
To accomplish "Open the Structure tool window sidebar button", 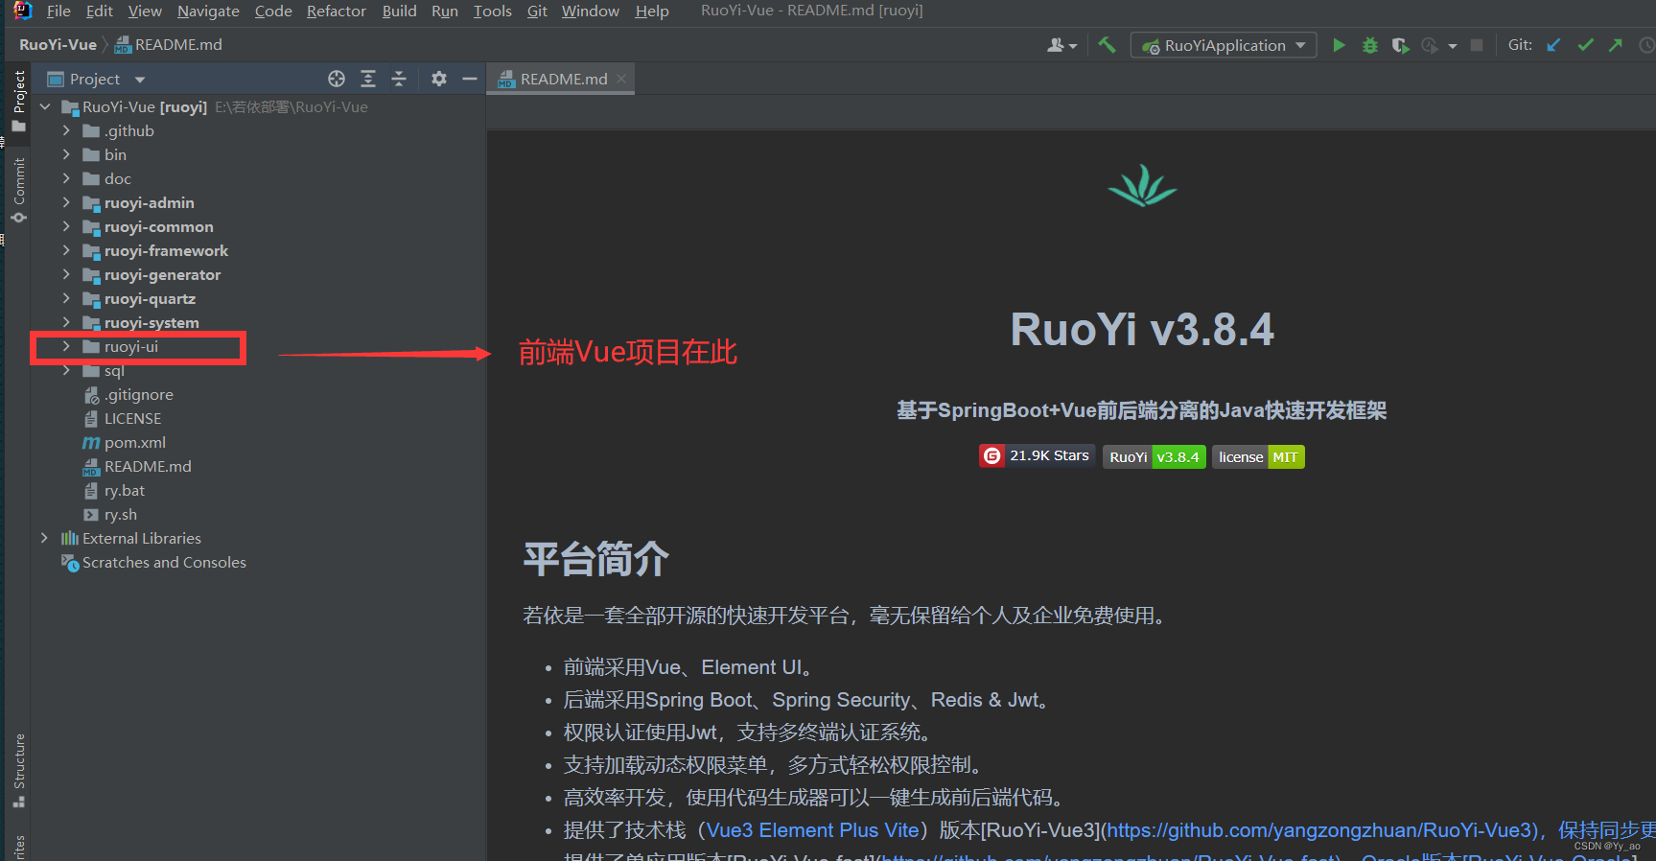I will 18,771.
